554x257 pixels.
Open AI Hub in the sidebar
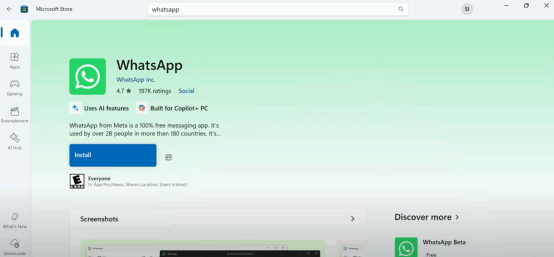15,141
